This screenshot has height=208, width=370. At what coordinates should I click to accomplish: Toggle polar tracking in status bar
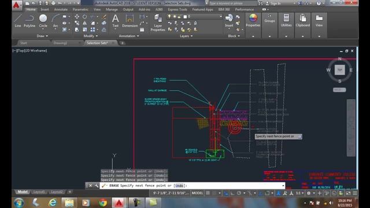point(239,193)
